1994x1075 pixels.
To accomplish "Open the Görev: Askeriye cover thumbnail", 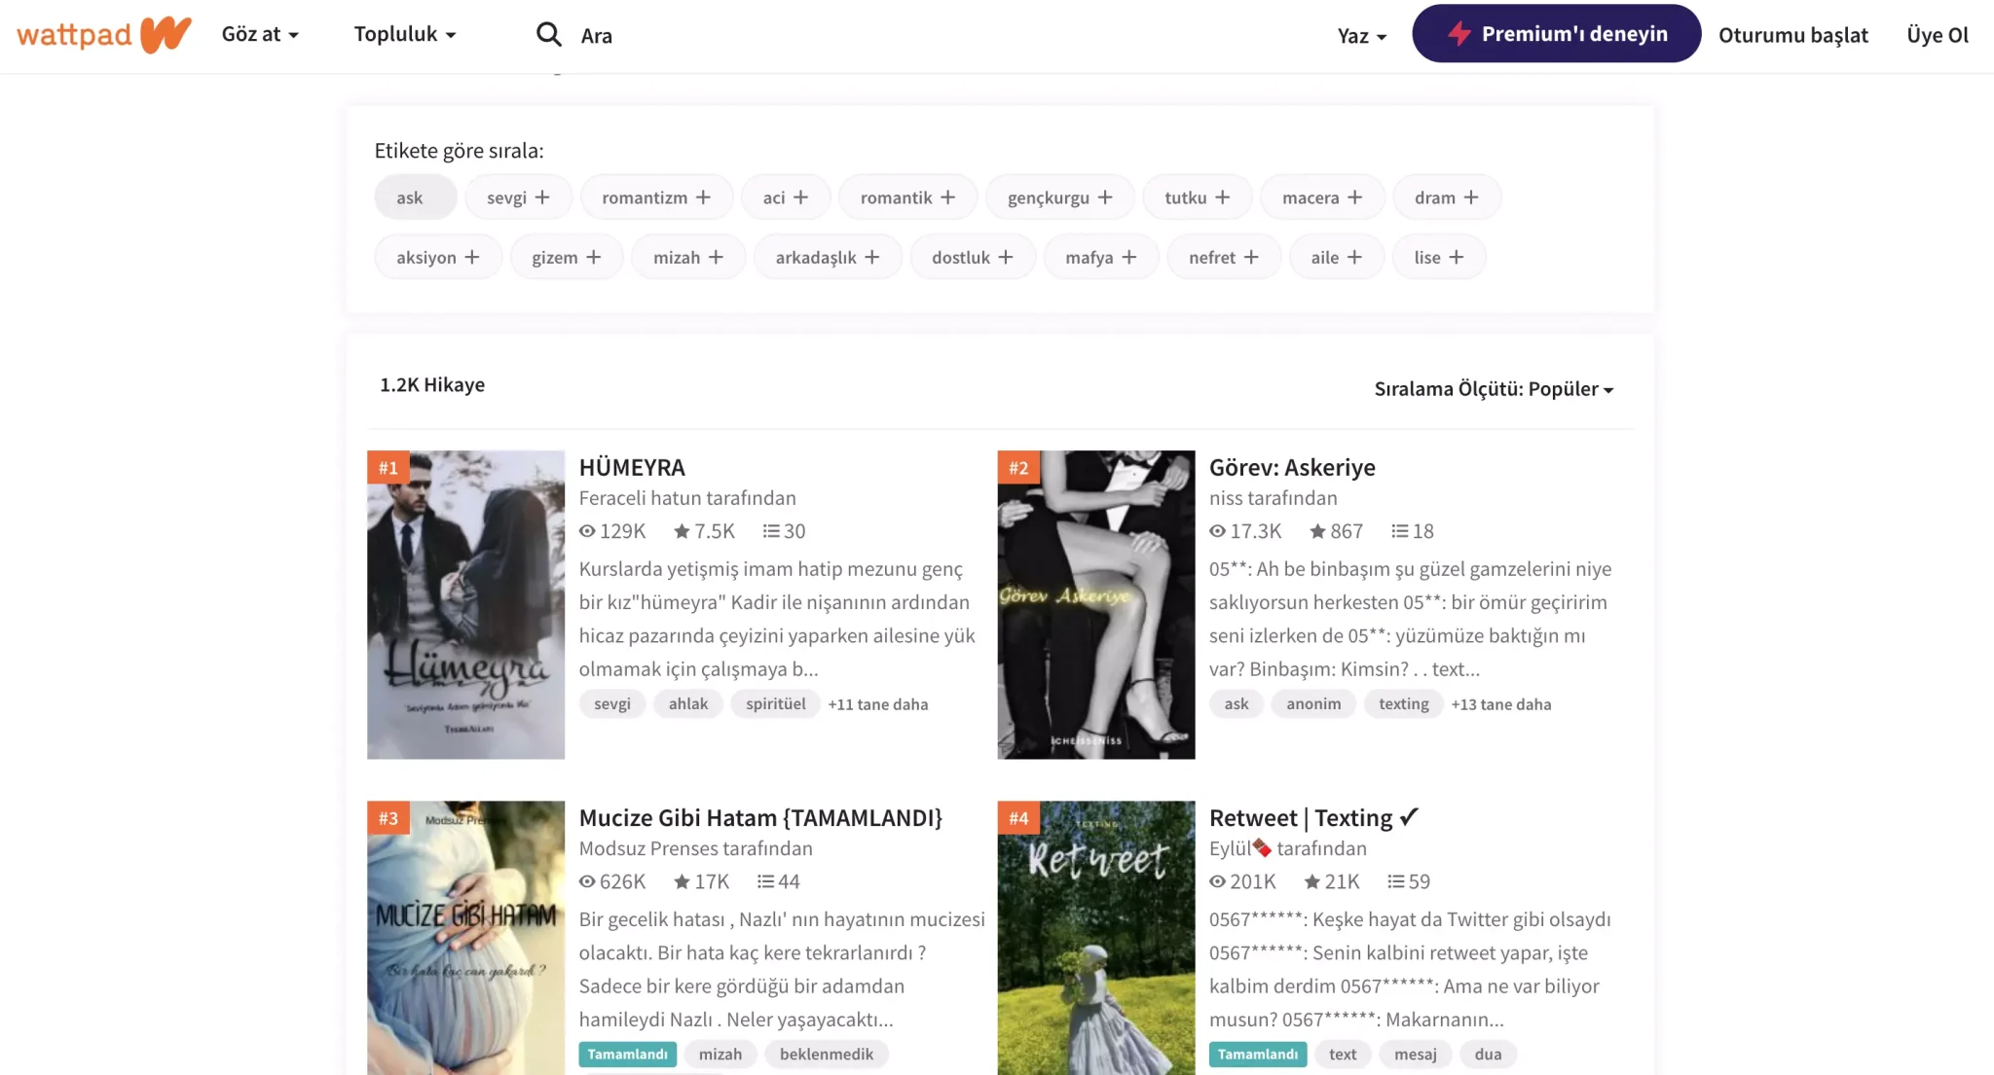I will (1095, 604).
